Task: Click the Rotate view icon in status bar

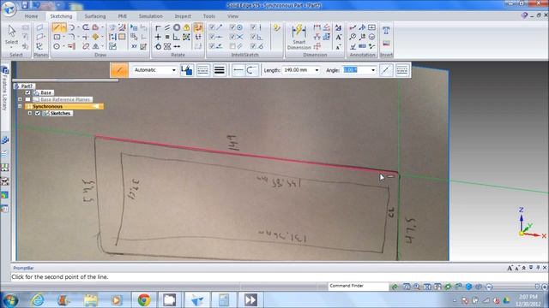Action: pyautogui.click(x=448, y=287)
